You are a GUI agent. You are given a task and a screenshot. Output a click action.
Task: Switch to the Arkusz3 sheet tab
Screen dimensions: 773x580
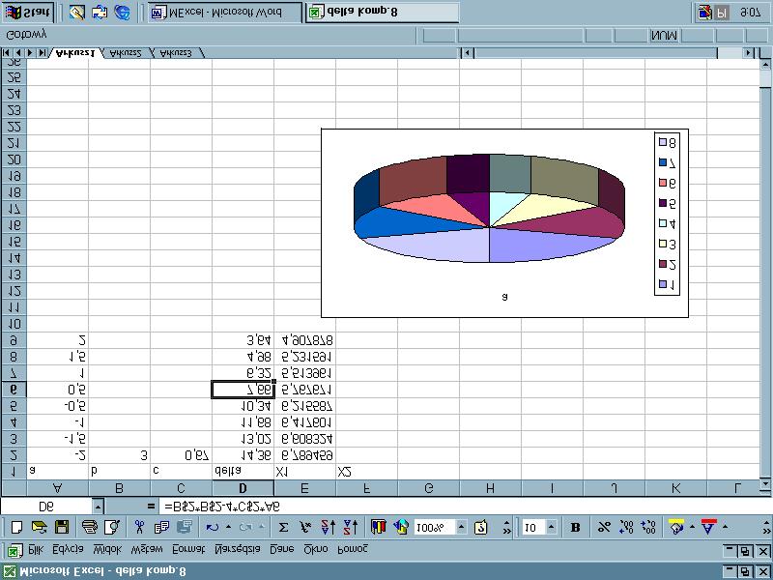coord(176,53)
